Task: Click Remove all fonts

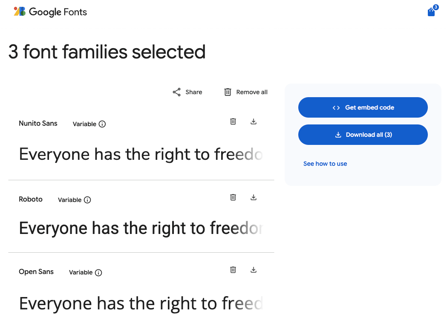Action: 246,92
